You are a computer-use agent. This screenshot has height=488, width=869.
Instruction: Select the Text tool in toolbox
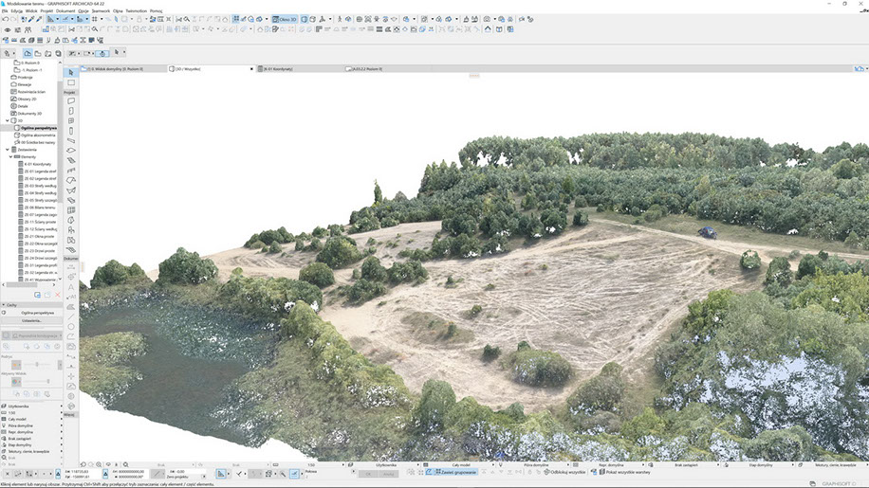point(70,286)
